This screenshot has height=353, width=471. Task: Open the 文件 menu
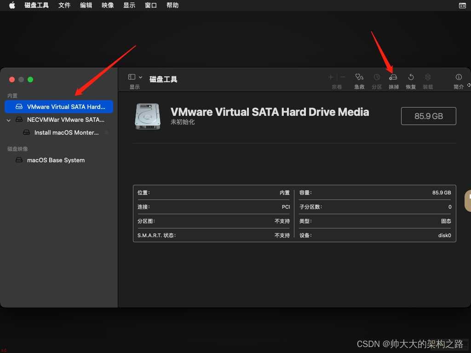coord(64,5)
